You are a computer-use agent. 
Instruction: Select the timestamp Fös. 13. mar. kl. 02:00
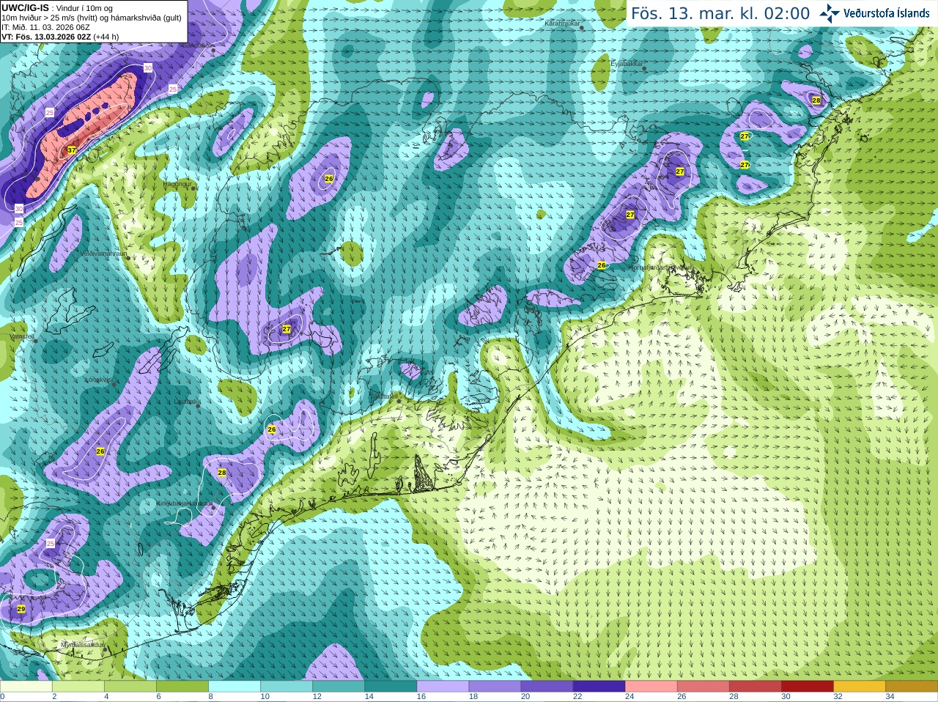720,13
